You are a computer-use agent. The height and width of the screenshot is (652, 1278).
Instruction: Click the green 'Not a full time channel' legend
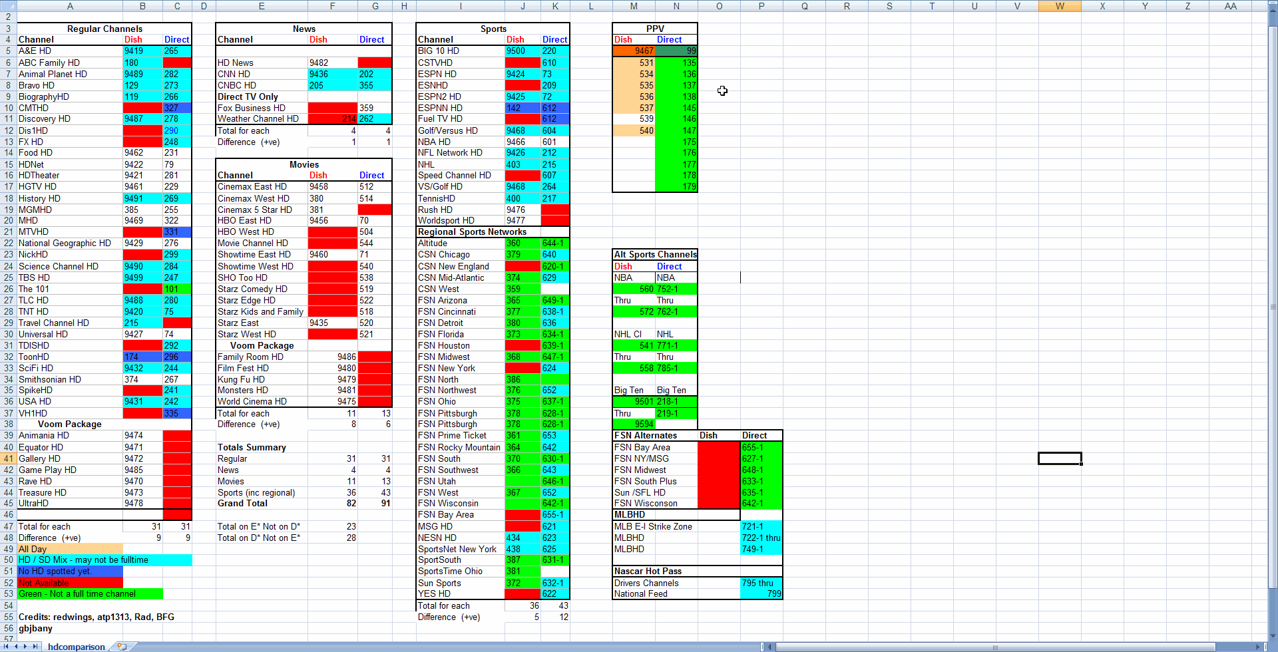89,593
